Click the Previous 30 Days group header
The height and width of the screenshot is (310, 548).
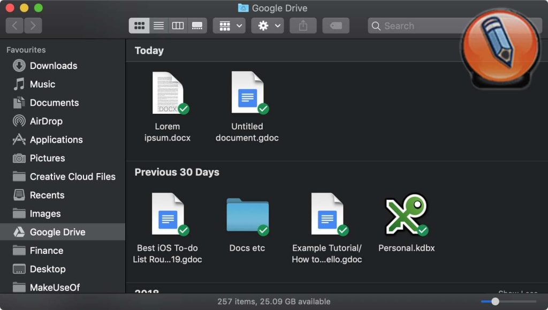(177, 172)
